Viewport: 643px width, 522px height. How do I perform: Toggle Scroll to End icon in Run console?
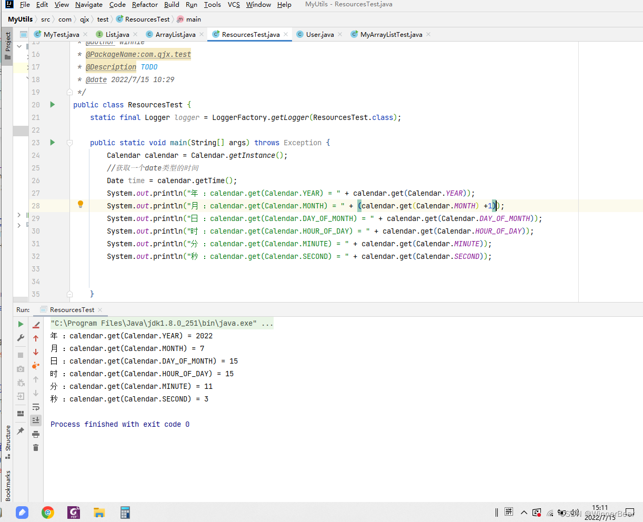tap(36, 420)
